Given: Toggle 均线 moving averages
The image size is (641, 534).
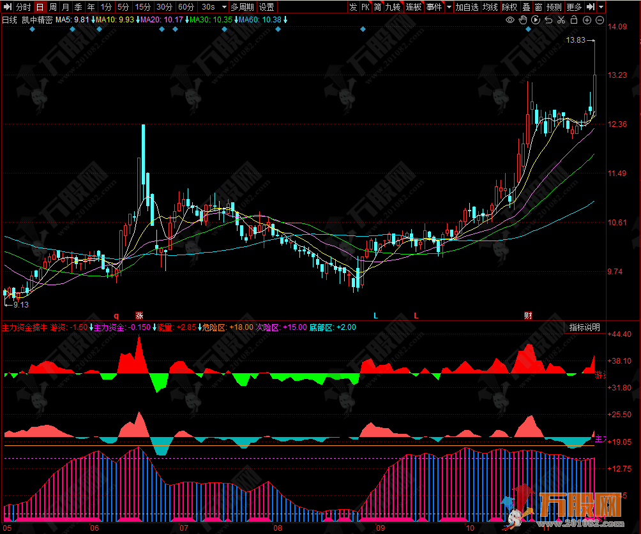Looking at the screenshot, I should pos(490,7).
